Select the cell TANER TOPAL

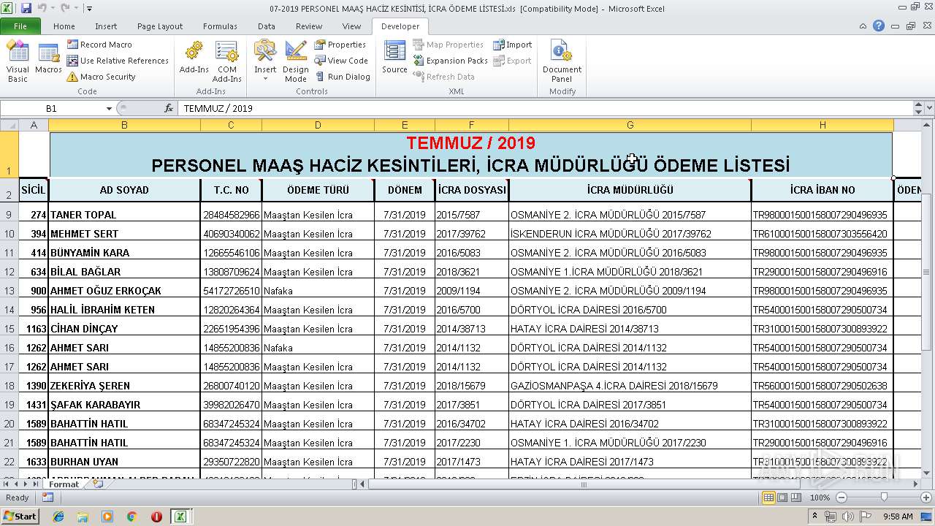point(124,215)
